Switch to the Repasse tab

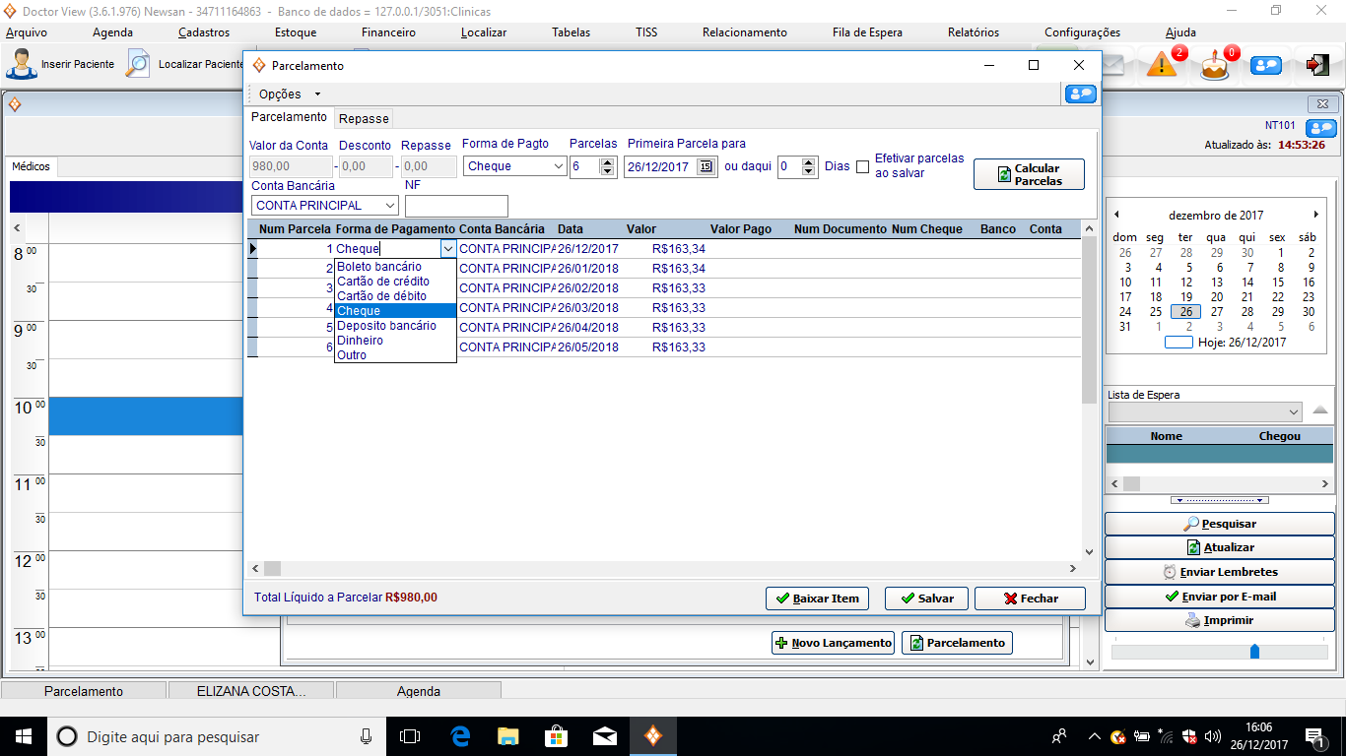coord(364,118)
